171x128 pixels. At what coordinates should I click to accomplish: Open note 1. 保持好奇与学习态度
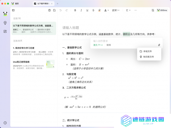34,51
